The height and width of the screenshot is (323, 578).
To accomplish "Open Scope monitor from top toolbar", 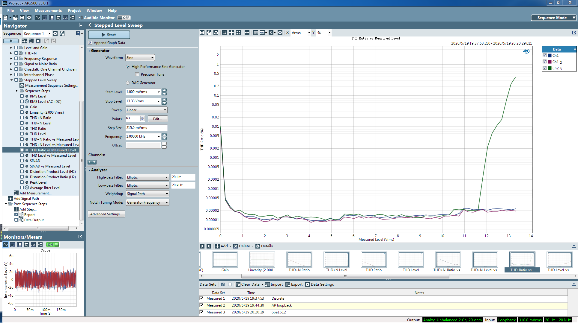I will (38, 18).
